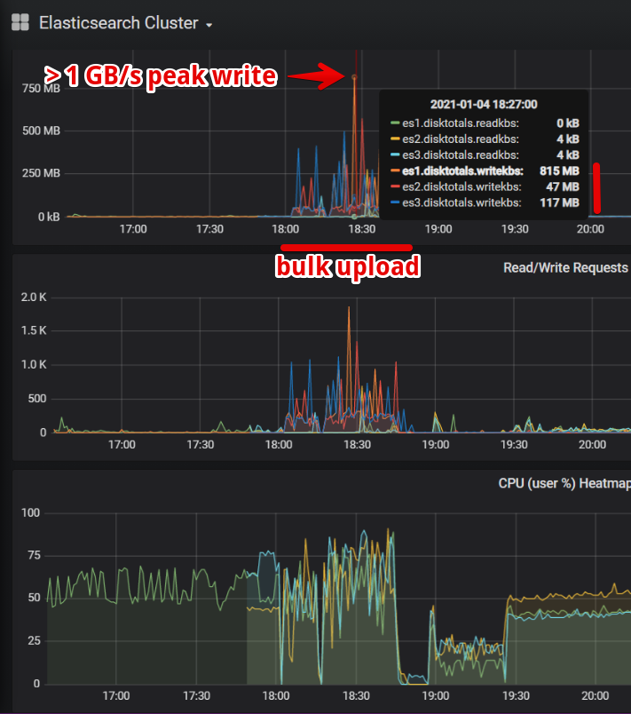Click the 500 MB axis label on disk graph
The height and width of the screenshot is (714, 631).
pyautogui.click(x=42, y=131)
